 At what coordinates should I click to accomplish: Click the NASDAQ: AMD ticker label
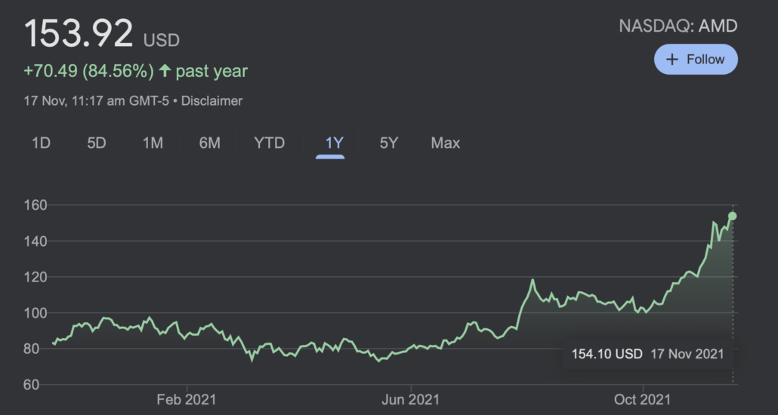[678, 26]
